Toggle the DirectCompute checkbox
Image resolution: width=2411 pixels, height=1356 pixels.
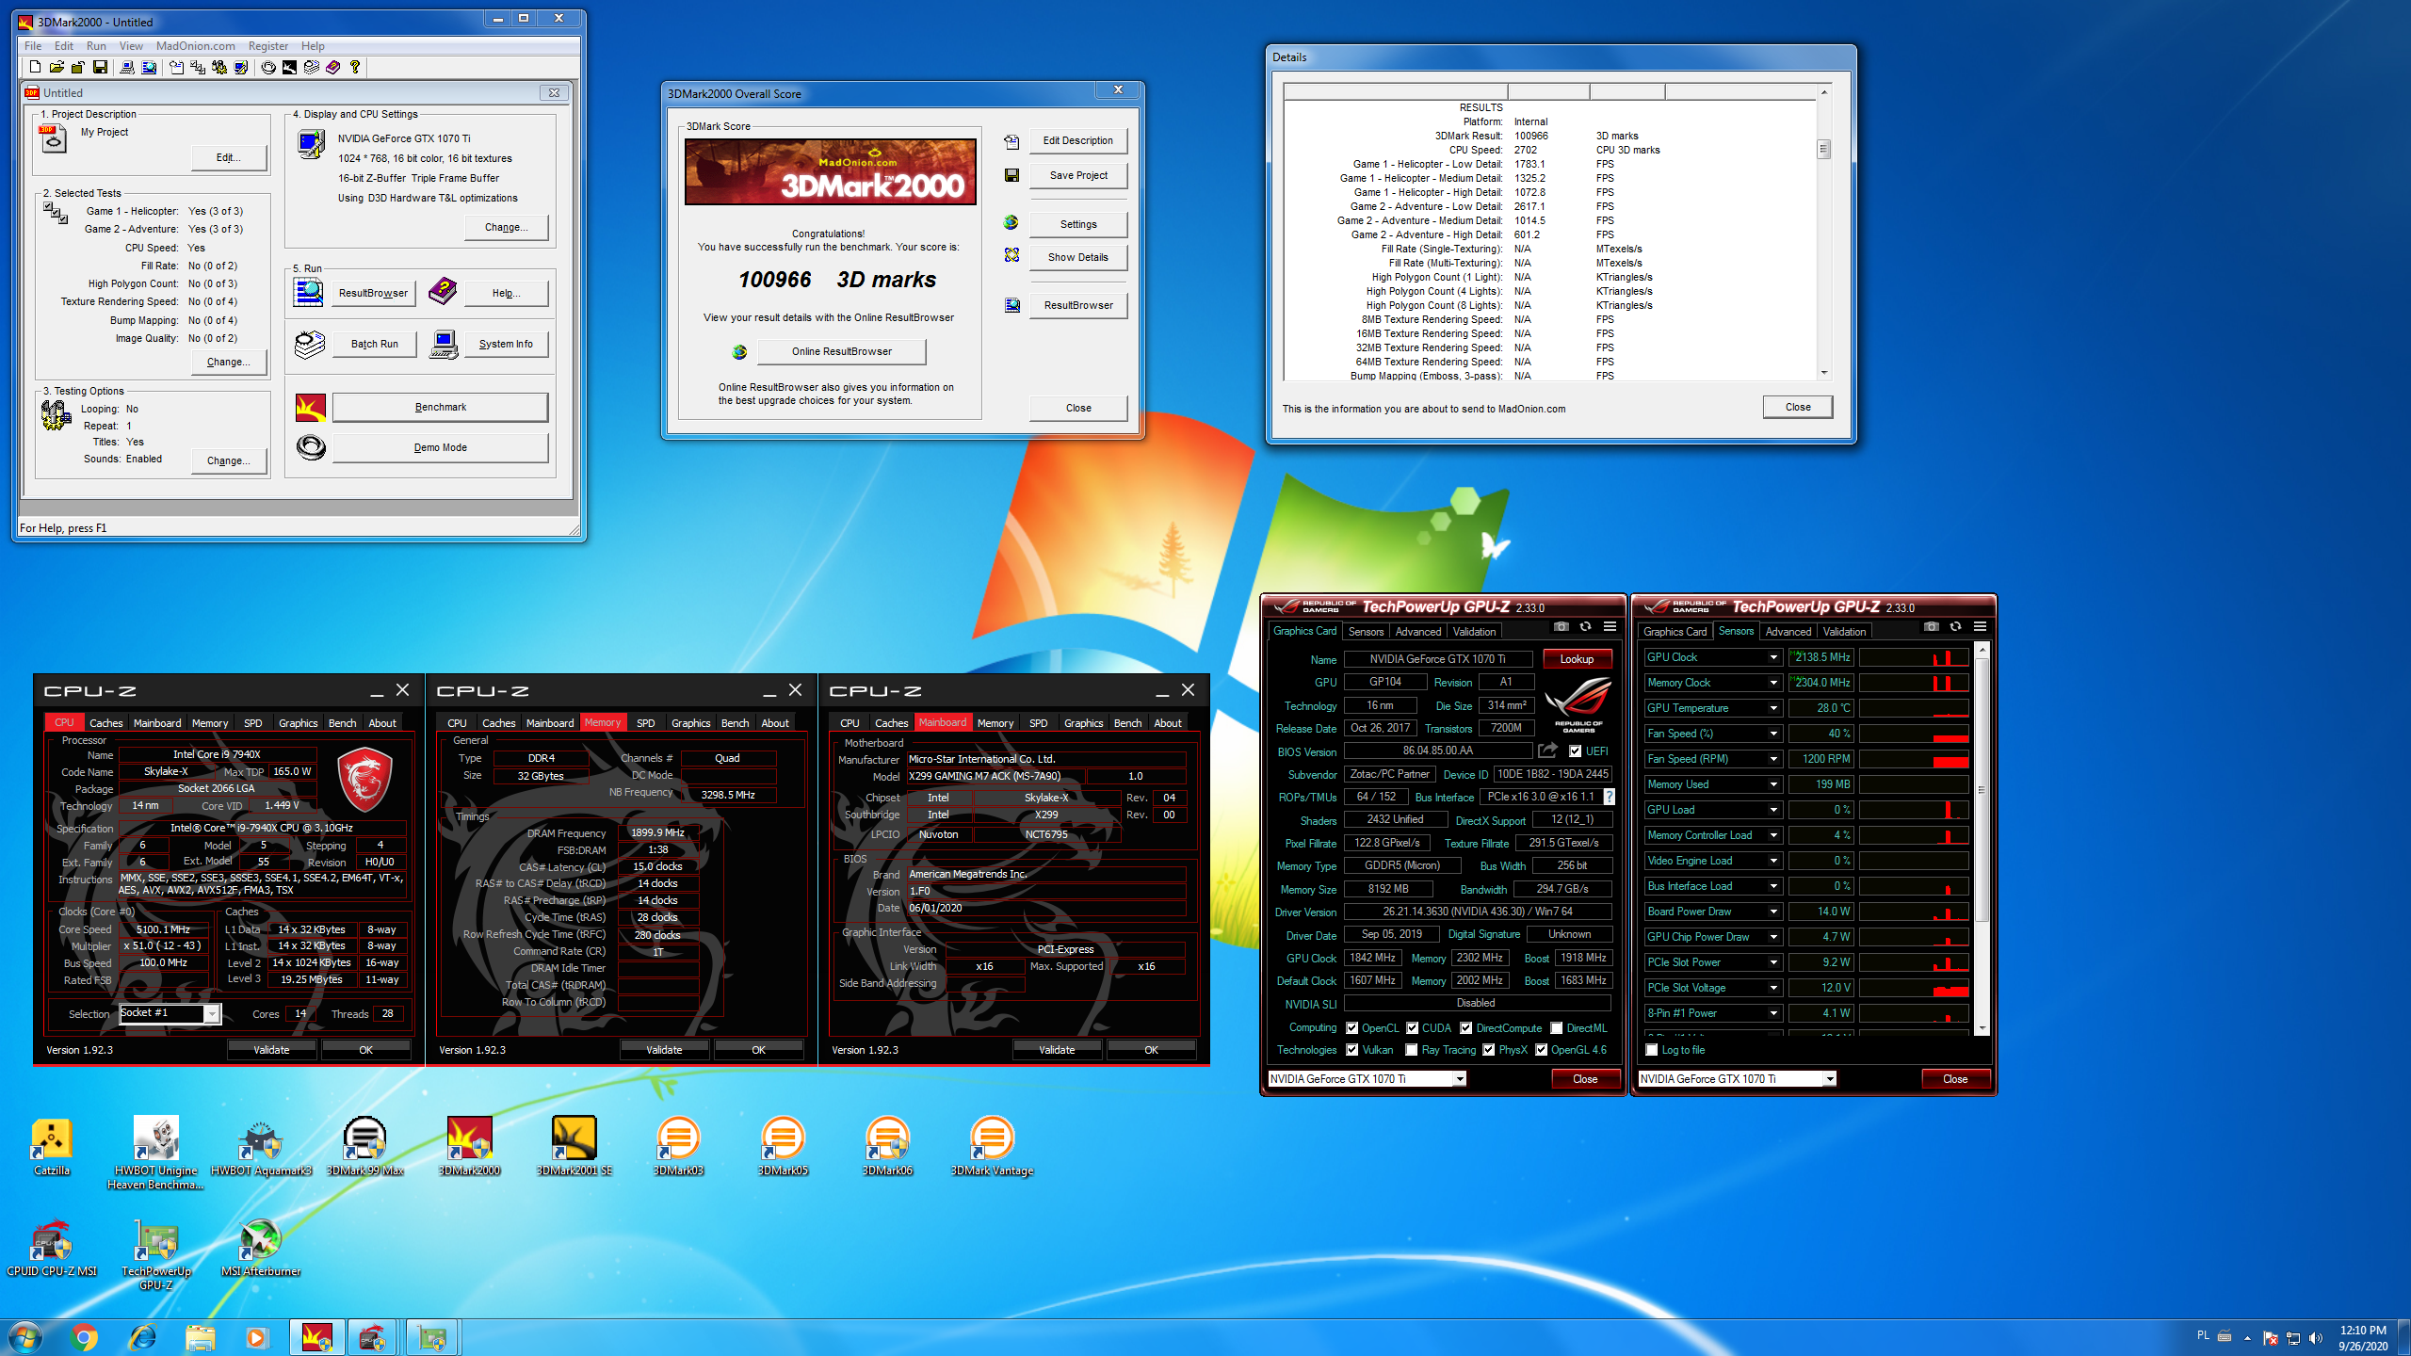(1466, 1027)
